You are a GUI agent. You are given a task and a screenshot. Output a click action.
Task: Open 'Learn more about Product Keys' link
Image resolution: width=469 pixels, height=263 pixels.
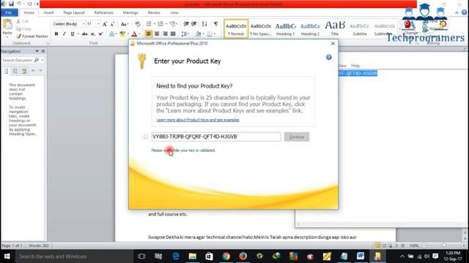click(198, 120)
